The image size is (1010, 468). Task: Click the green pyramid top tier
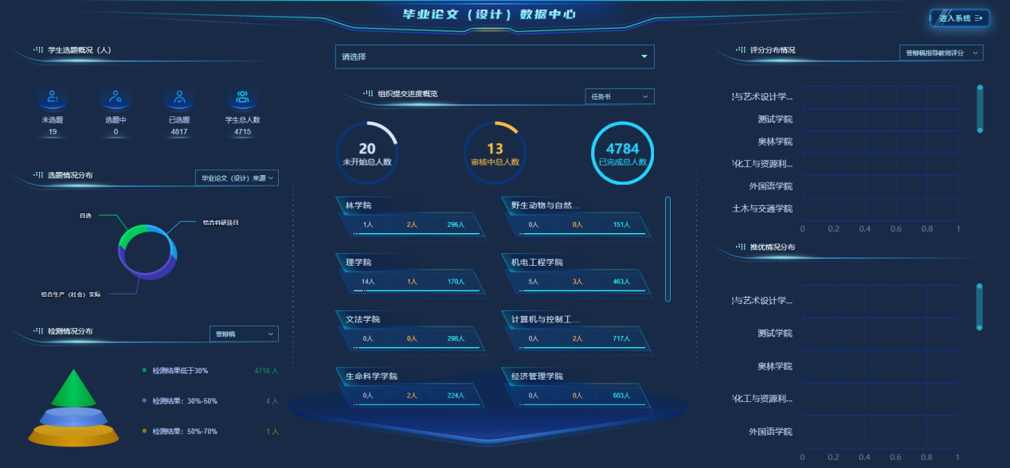pos(73,389)
